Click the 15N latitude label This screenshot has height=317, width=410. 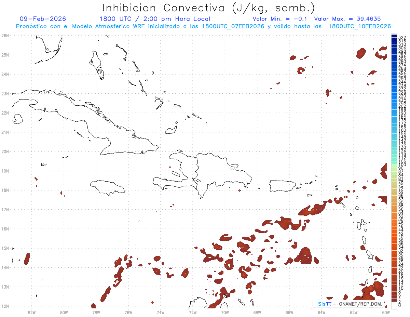[x=5, y=248]
